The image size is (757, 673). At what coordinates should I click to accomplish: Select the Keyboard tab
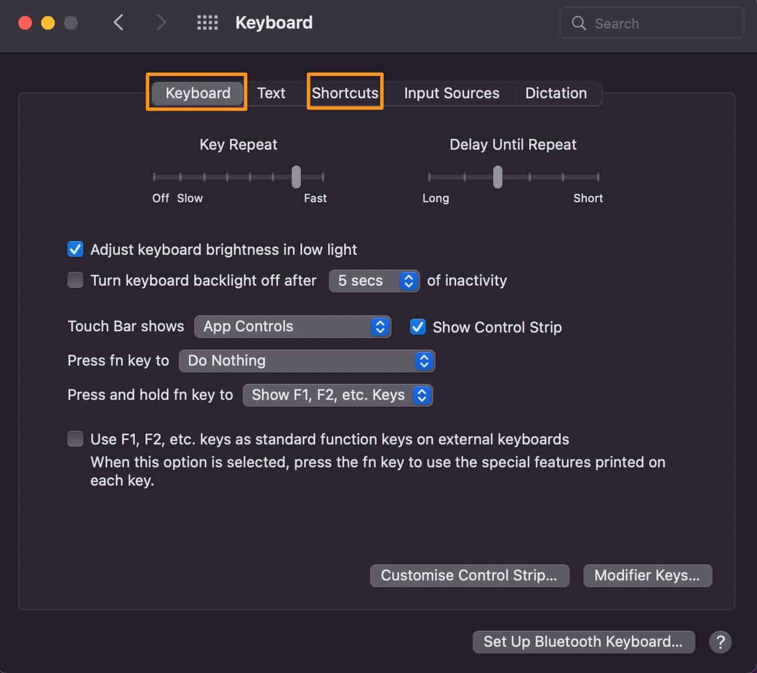pos(198,93)
